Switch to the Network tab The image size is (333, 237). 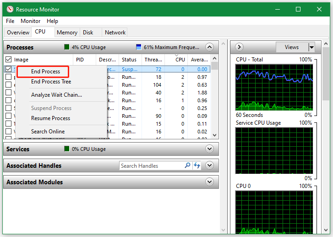click(115, 33)
